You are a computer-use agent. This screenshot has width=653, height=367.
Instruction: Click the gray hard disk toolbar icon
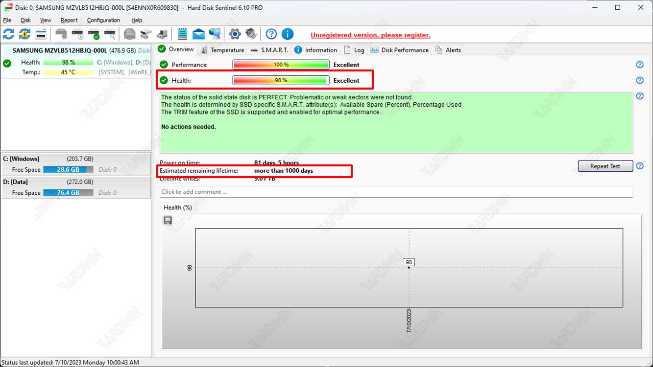[x=61, y=34]
